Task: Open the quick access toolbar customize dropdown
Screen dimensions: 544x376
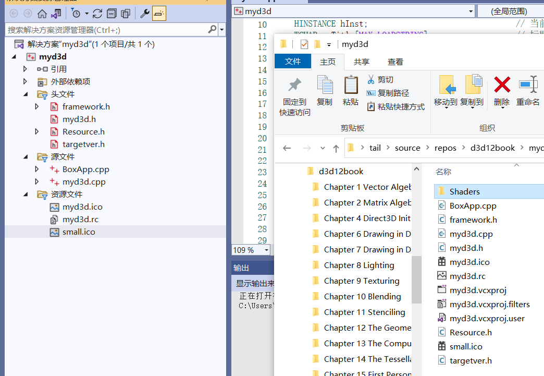Action: 329,44
